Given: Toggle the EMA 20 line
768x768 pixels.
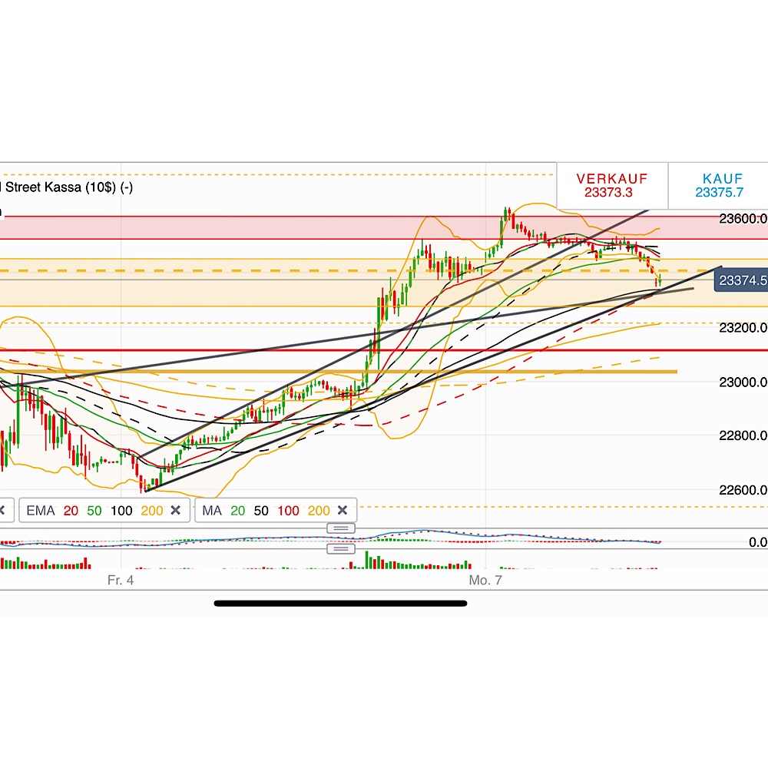Looking at the screenshot, I should (x=70, y=510).
